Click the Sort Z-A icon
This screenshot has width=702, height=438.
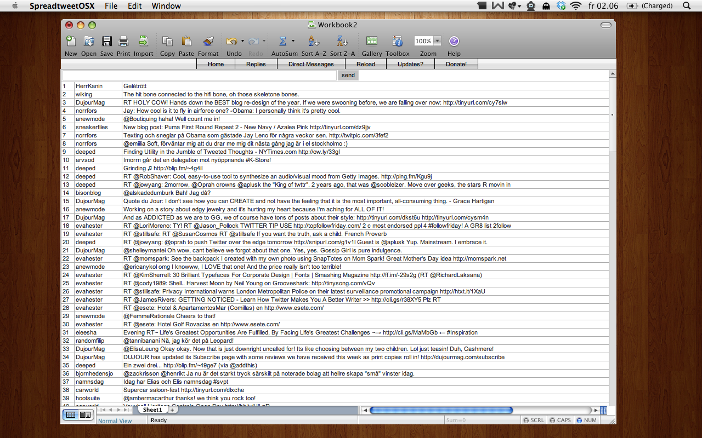tap(342, 41)
